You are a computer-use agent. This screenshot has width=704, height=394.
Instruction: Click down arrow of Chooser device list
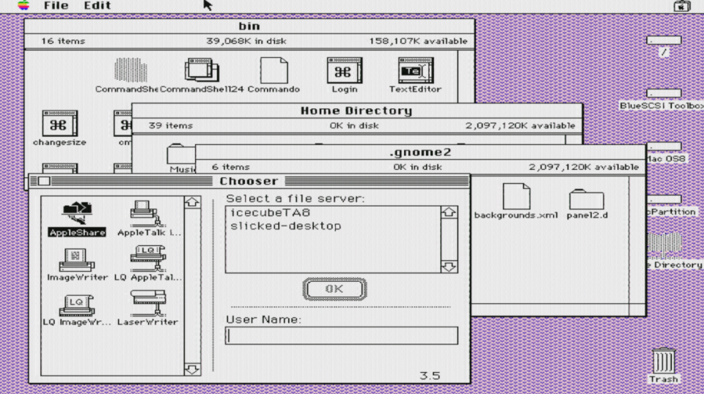click(192, 369)
